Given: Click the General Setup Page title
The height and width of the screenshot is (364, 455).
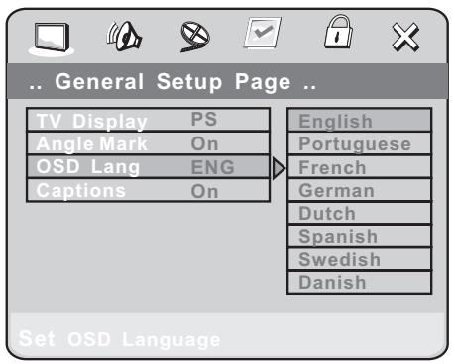Looking at the screenshot, I should [x=172, y=82].
